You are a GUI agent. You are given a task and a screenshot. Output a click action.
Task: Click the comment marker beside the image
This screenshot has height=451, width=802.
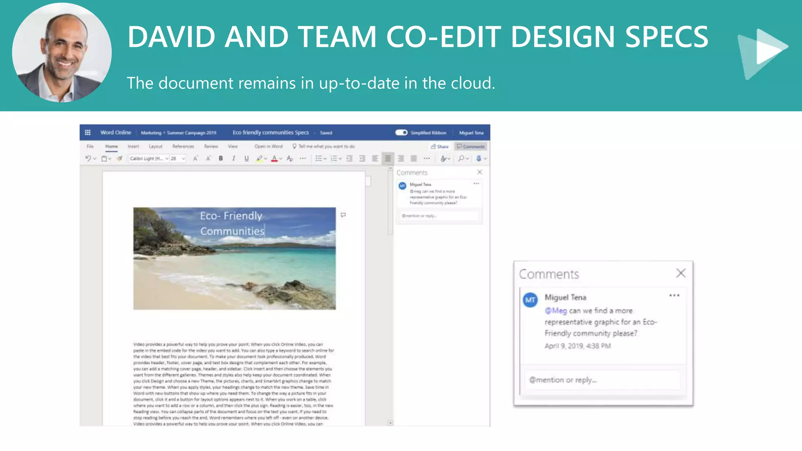click(x=343, y=215)
